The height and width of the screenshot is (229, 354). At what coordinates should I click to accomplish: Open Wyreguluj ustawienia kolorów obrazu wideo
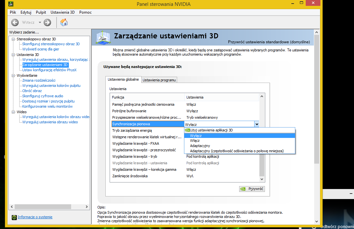[55, 117]
